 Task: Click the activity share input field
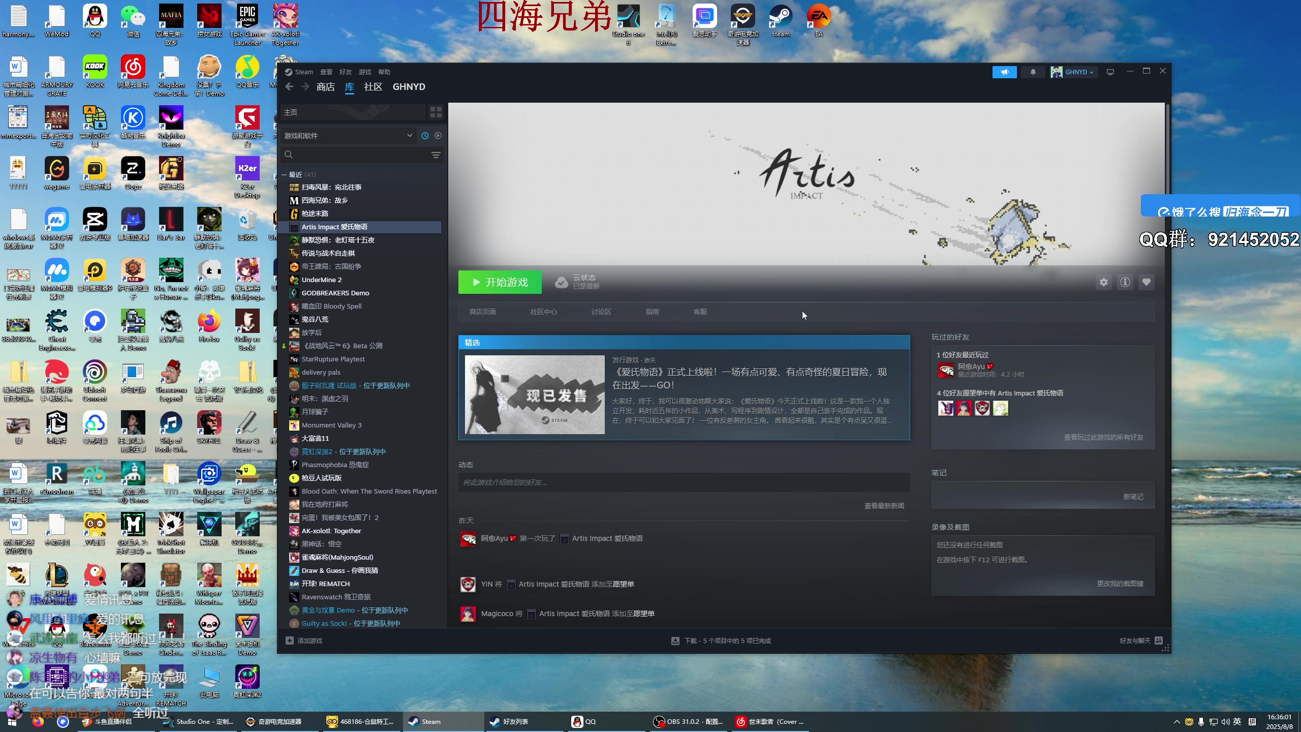point(684,482)
